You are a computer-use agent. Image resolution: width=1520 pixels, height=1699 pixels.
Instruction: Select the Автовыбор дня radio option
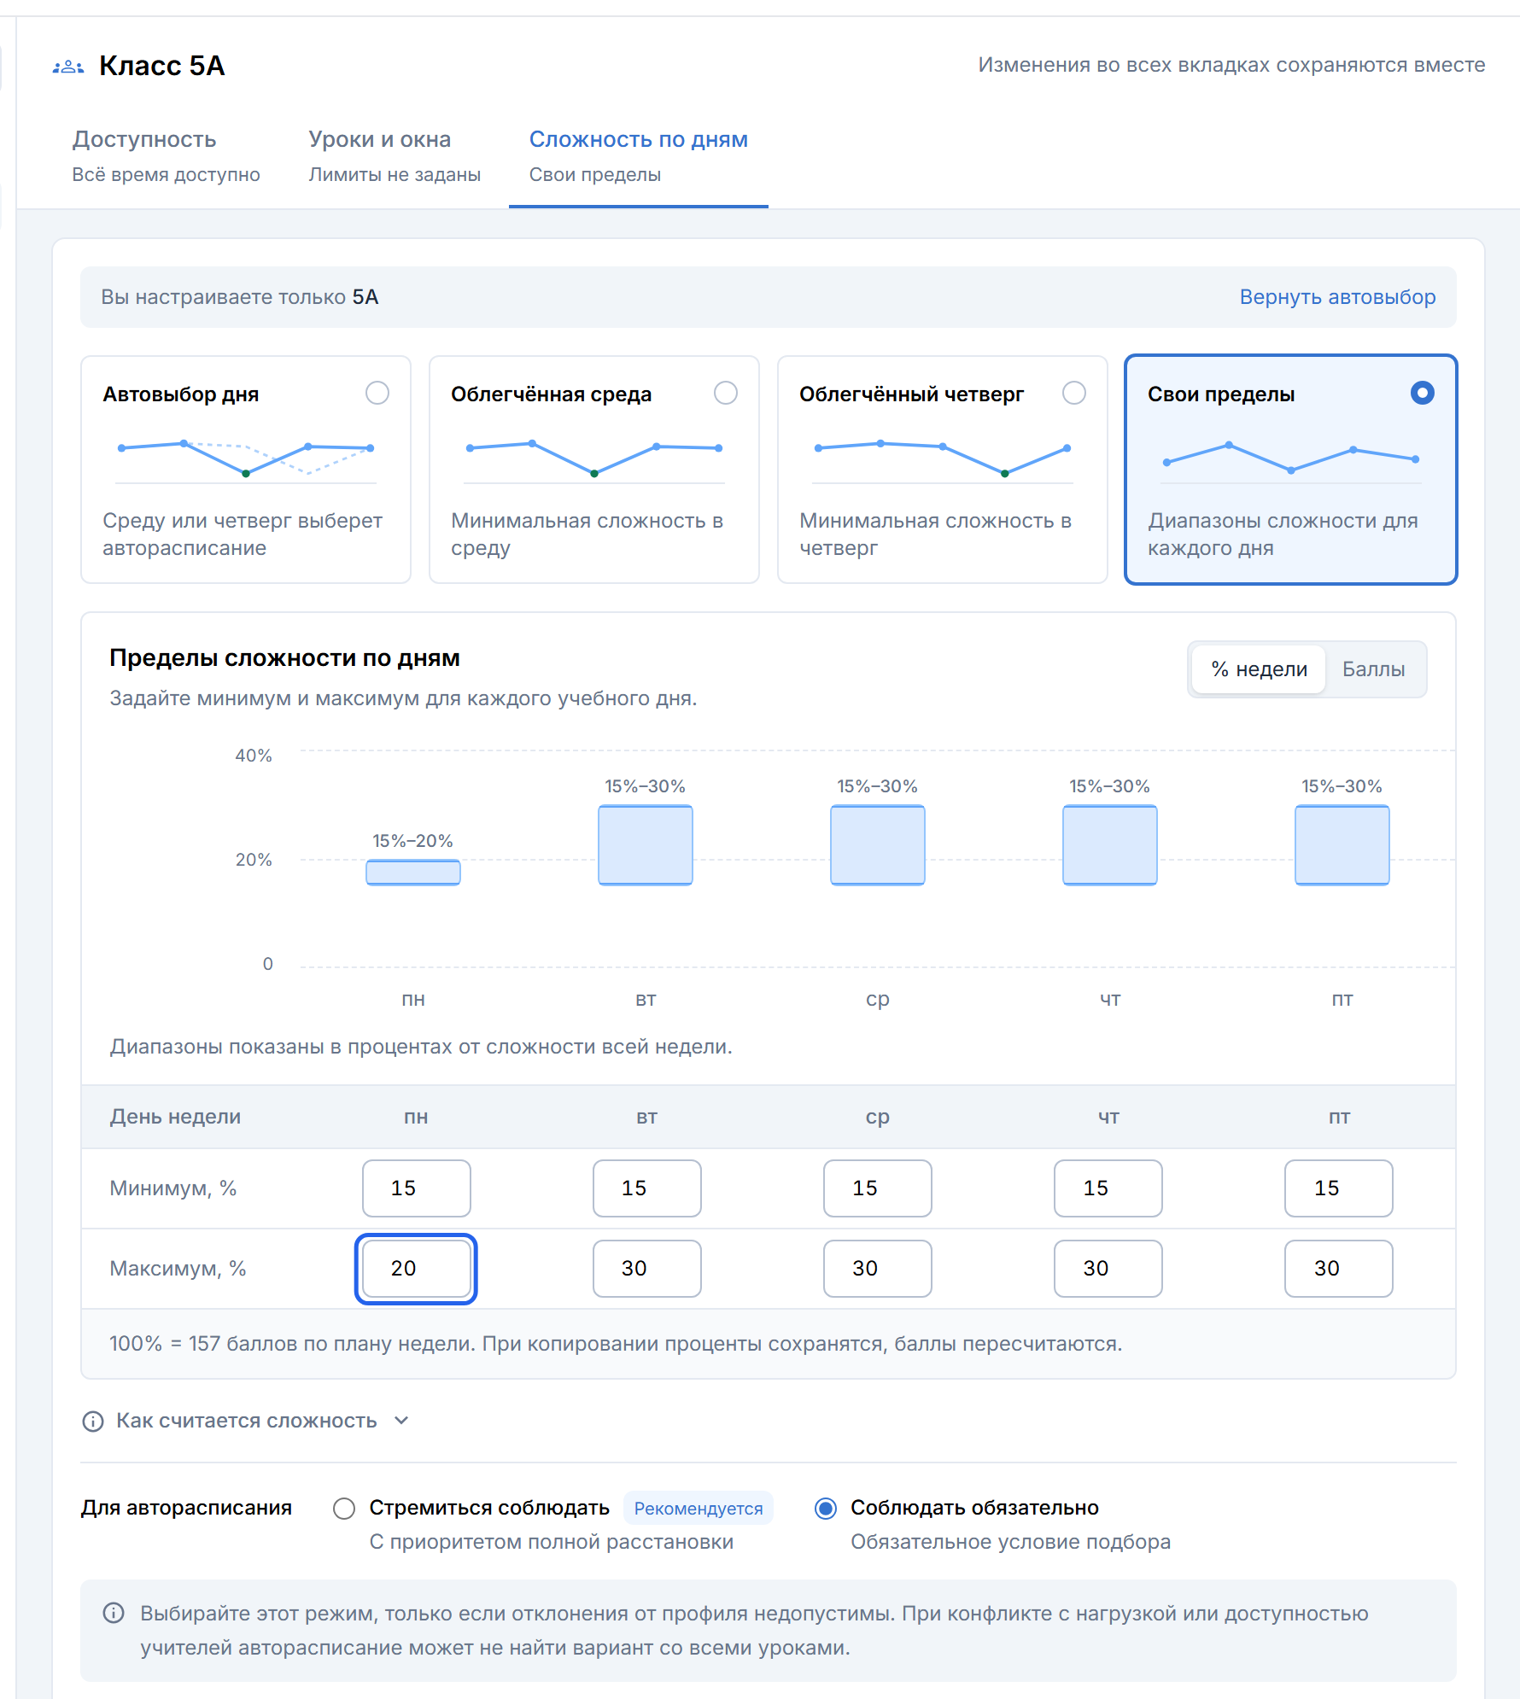377,393
